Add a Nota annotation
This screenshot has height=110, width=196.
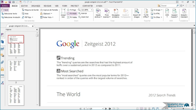(25, 13)
